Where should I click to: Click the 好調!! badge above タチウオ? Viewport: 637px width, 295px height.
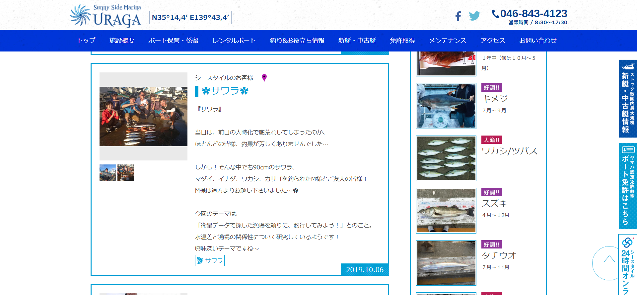(x=492, y=245)
